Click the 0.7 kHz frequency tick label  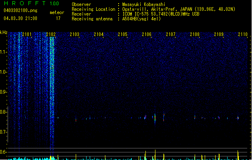(x=3, y=132)
